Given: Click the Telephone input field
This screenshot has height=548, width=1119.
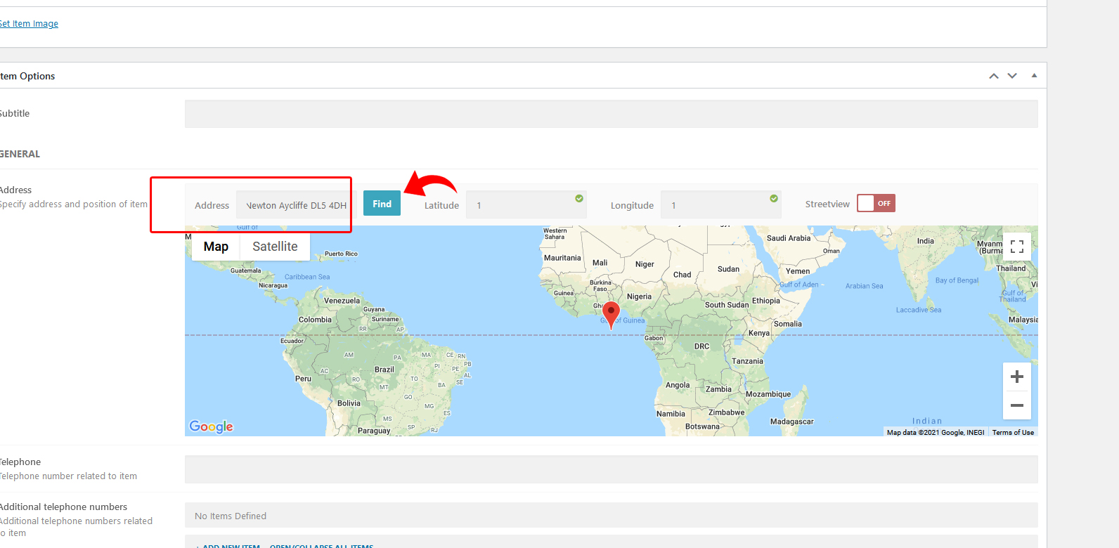Looking at the screenshot, I should click(x=611, y=469).
